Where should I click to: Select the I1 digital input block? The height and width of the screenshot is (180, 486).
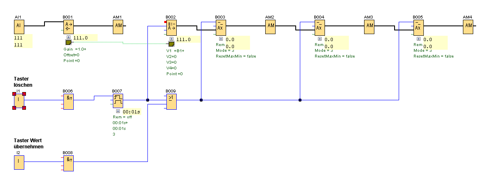(x=19, y=101)
